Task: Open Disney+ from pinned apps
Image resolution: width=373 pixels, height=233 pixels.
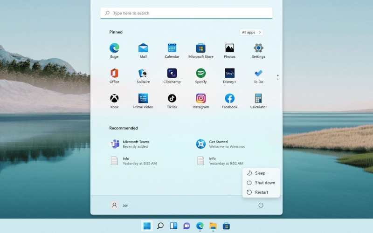Action: (x=229, y=74)
